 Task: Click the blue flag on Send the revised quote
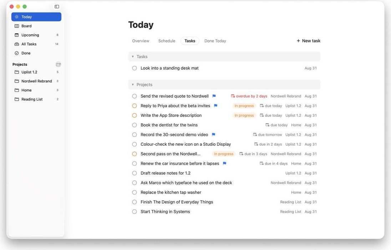(x=214, y=96)
